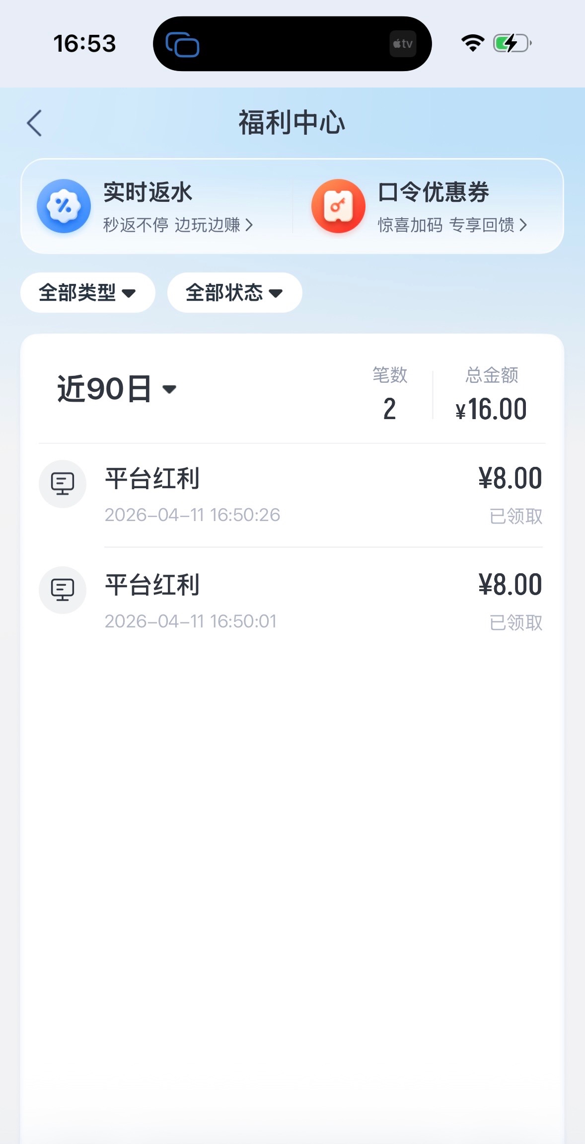Tap the screen mirroring icon in Dynamic Island
The width and height of the screenshot is (585, 1144).
(x=182, y=44)
